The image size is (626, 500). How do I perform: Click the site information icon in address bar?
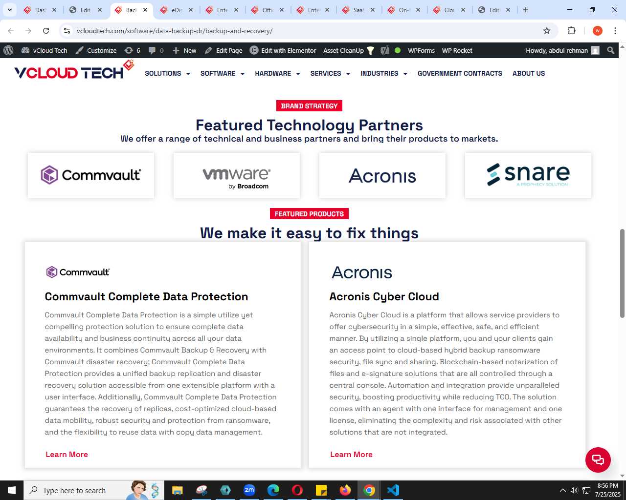[67, 31]
